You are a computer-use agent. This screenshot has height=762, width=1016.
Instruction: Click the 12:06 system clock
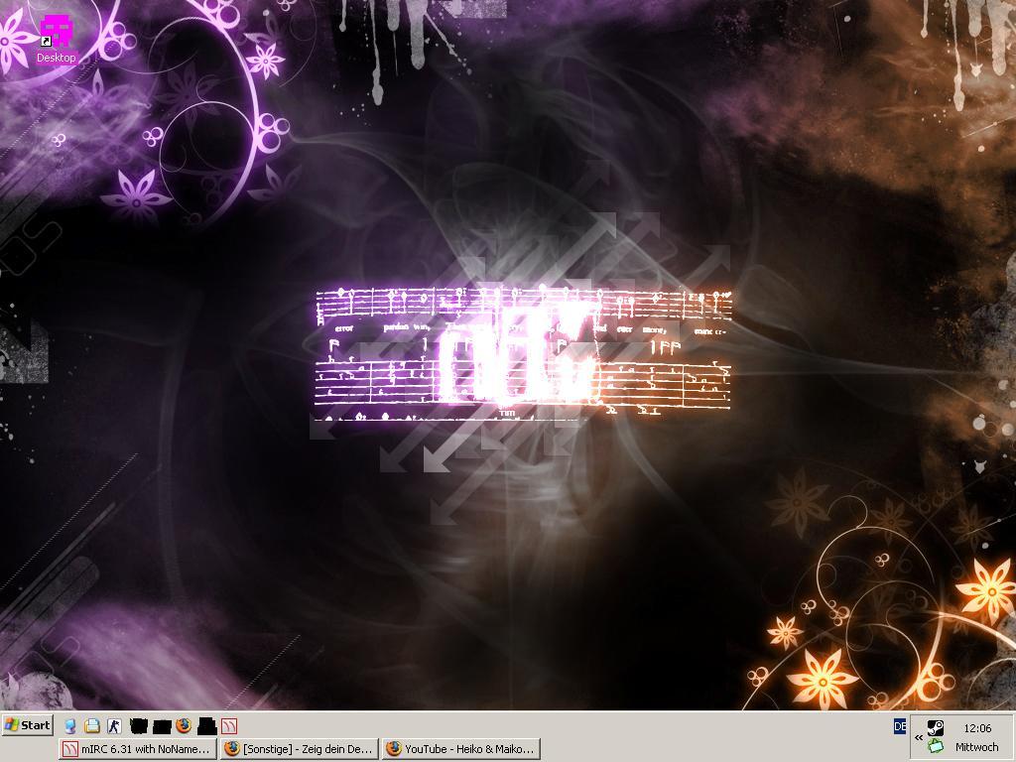point(977,728)
